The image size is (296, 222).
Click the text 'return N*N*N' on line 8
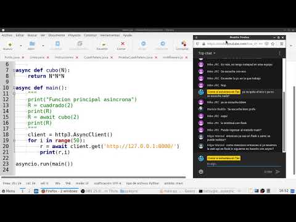(x=46, y=76)
